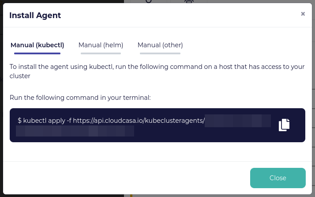Switch to the Manual (helm) tab
The image size is (315, 197).
pyautogui.click(x=101, y=45)
